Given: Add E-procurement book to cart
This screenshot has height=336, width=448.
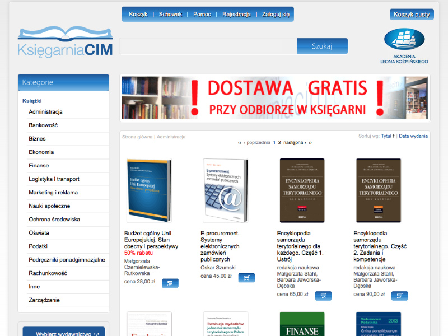Looking at the screenshot, I should [x=246, y=277].
